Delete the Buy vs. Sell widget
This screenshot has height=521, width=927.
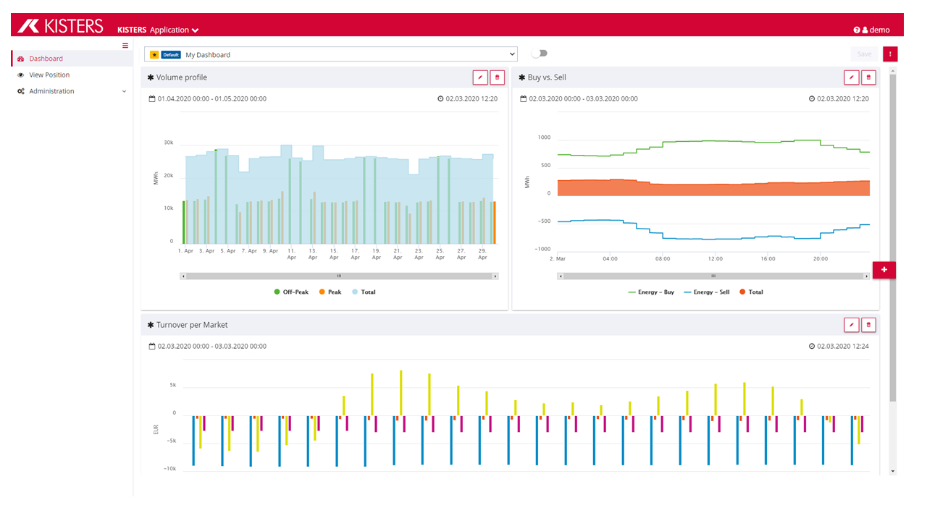869,77
